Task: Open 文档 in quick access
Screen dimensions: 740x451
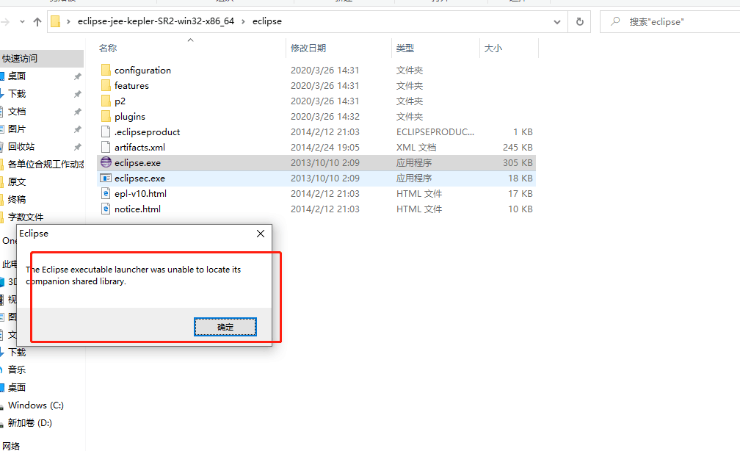Action: point(17,112)
